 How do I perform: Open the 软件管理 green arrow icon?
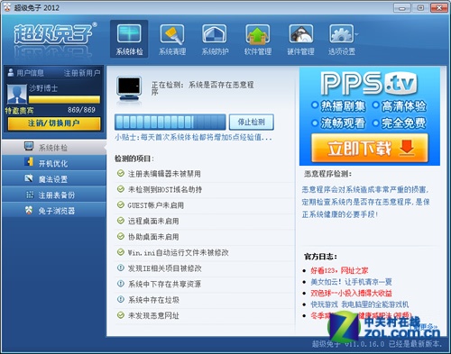point(257,34)
